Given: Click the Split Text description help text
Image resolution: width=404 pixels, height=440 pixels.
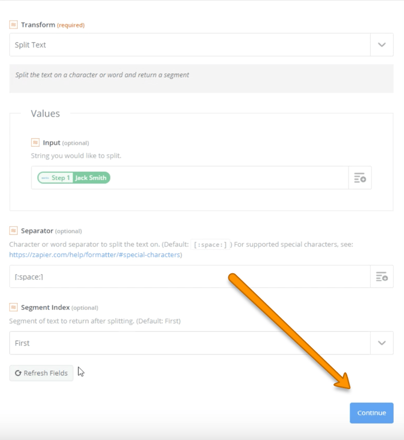Looking at the screenshot, I should coord(102,75).
